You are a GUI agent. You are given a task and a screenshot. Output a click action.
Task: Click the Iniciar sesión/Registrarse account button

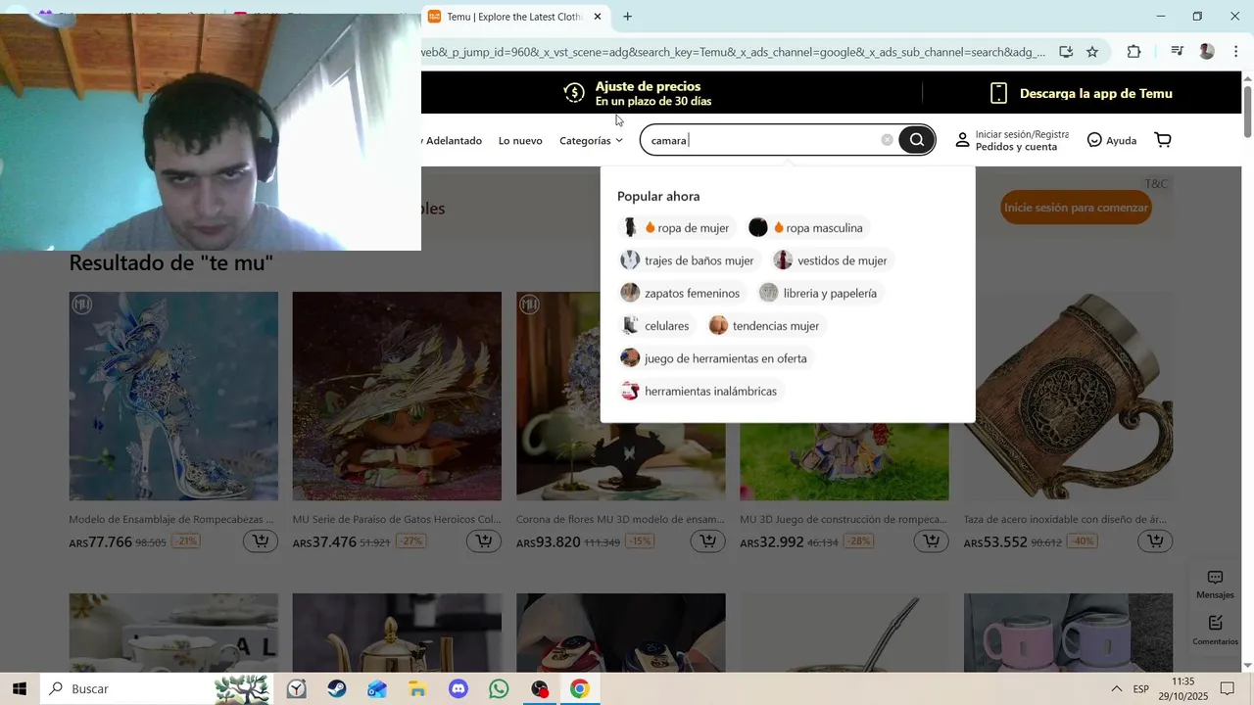(x=1012, y=140)
